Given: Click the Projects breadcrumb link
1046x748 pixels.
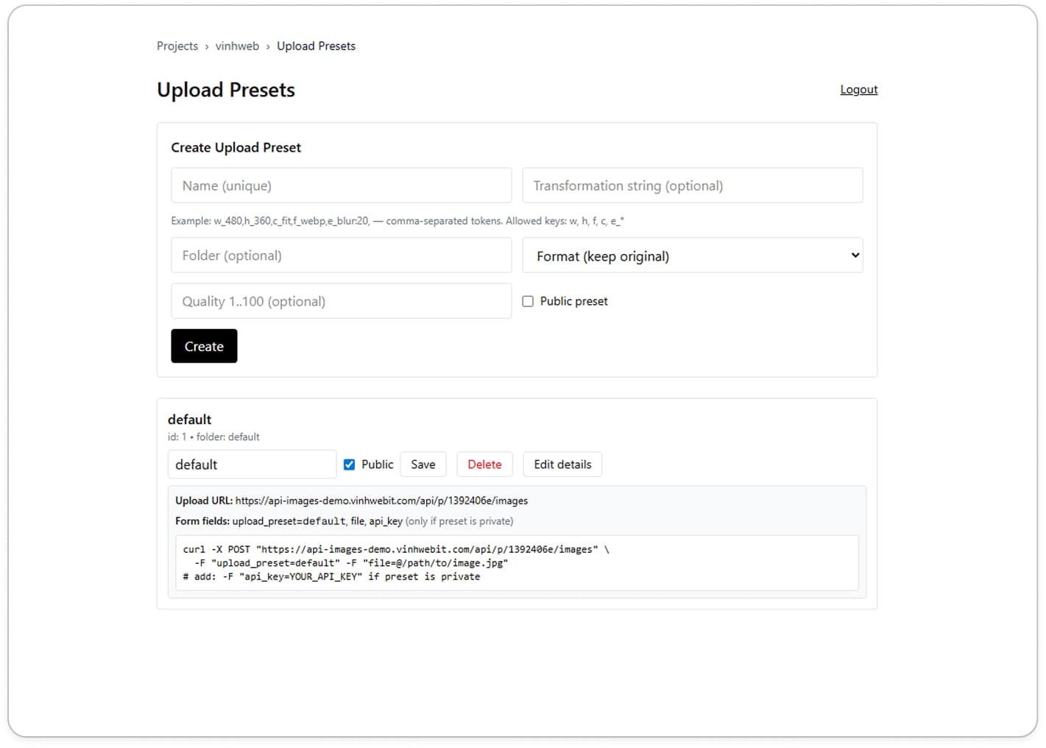Looking at the screenshot, I should pyautogui.click(x=177, y=46).
